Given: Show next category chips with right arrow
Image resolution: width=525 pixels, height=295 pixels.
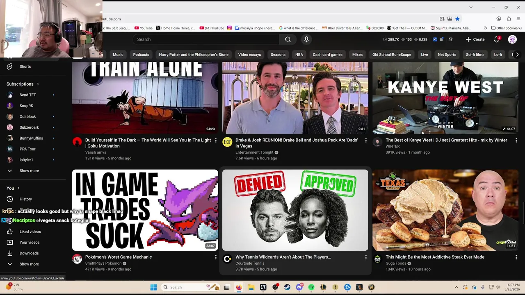Looking at the screenshot, I should [517, 54].
